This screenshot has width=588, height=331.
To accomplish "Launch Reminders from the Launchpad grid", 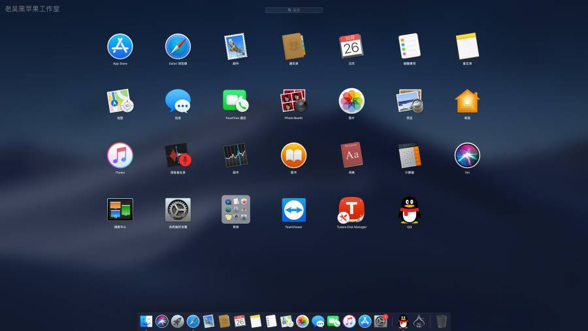I will 409,46.
